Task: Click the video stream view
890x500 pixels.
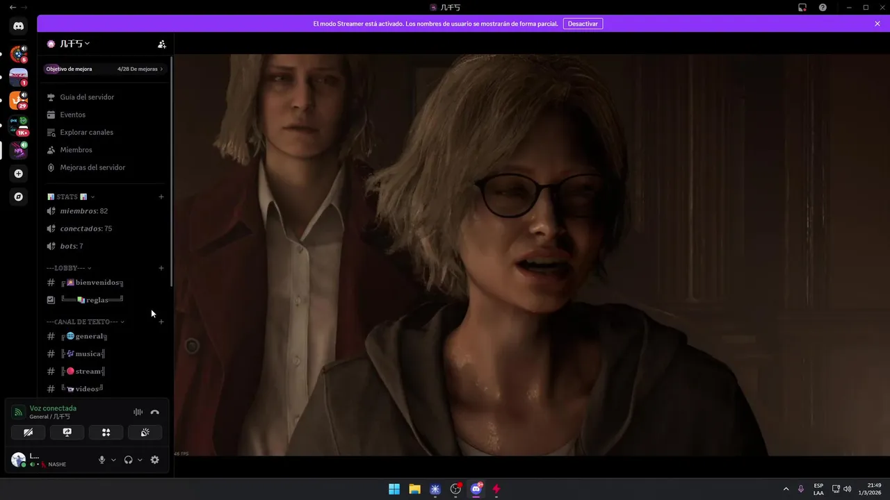Action: 532,255
